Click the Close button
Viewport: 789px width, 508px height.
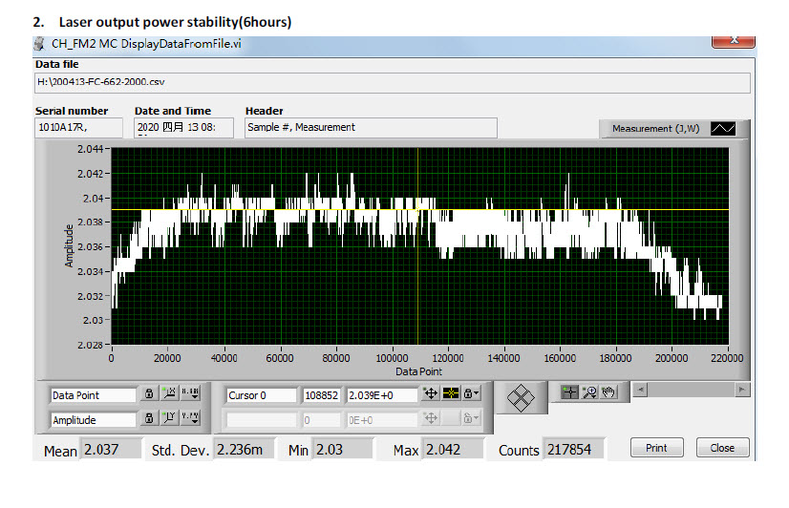722,448
